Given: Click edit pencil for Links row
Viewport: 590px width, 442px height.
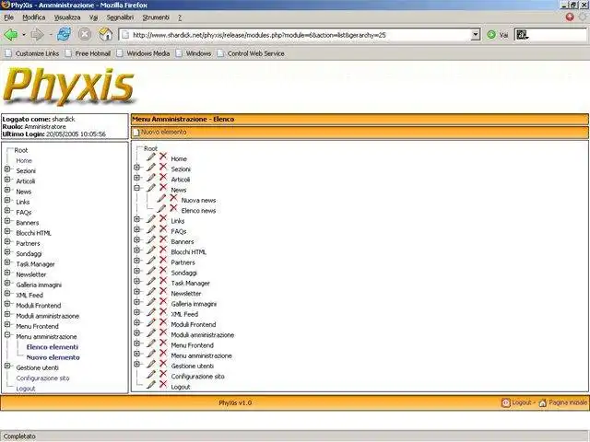Looking at the screenshot, I should (151, 219).
